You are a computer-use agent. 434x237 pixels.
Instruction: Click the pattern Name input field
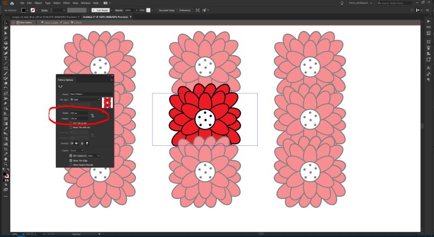(x=91, y=94)
